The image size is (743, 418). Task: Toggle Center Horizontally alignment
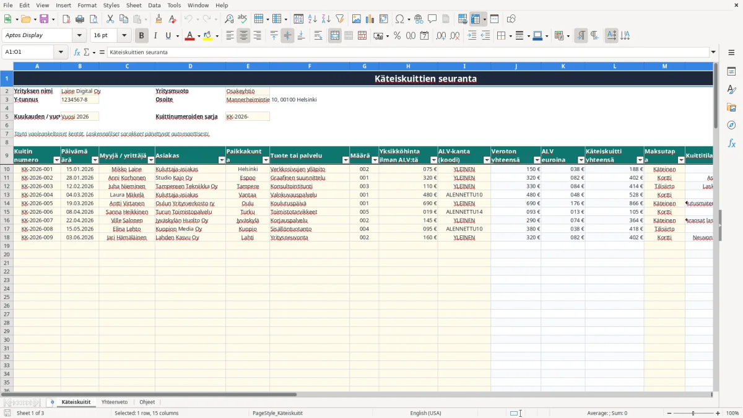tap(243, 36)
